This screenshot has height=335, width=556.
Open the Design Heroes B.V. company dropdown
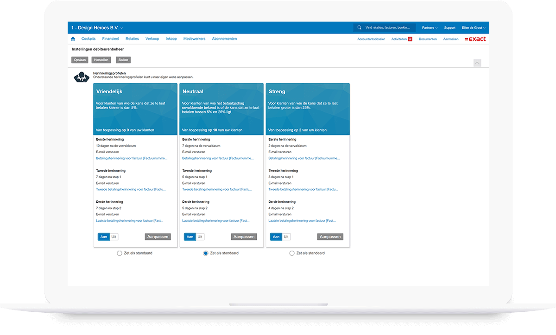[97, 28]
